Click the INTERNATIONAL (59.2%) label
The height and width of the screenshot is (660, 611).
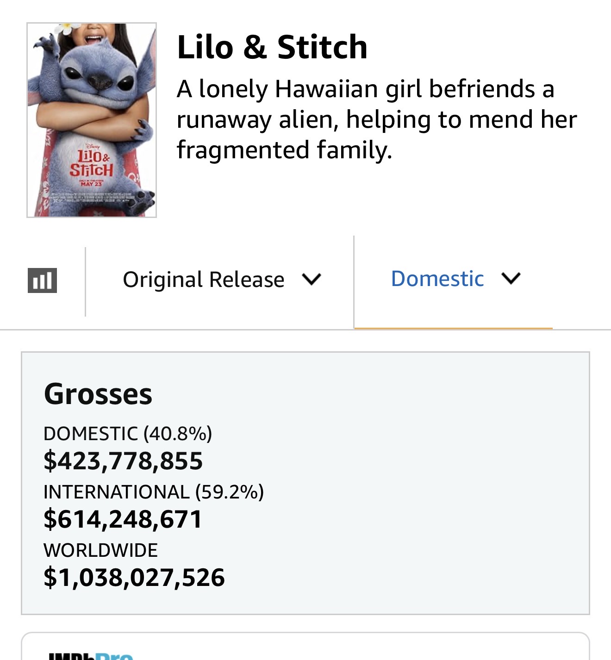(154, 492)
